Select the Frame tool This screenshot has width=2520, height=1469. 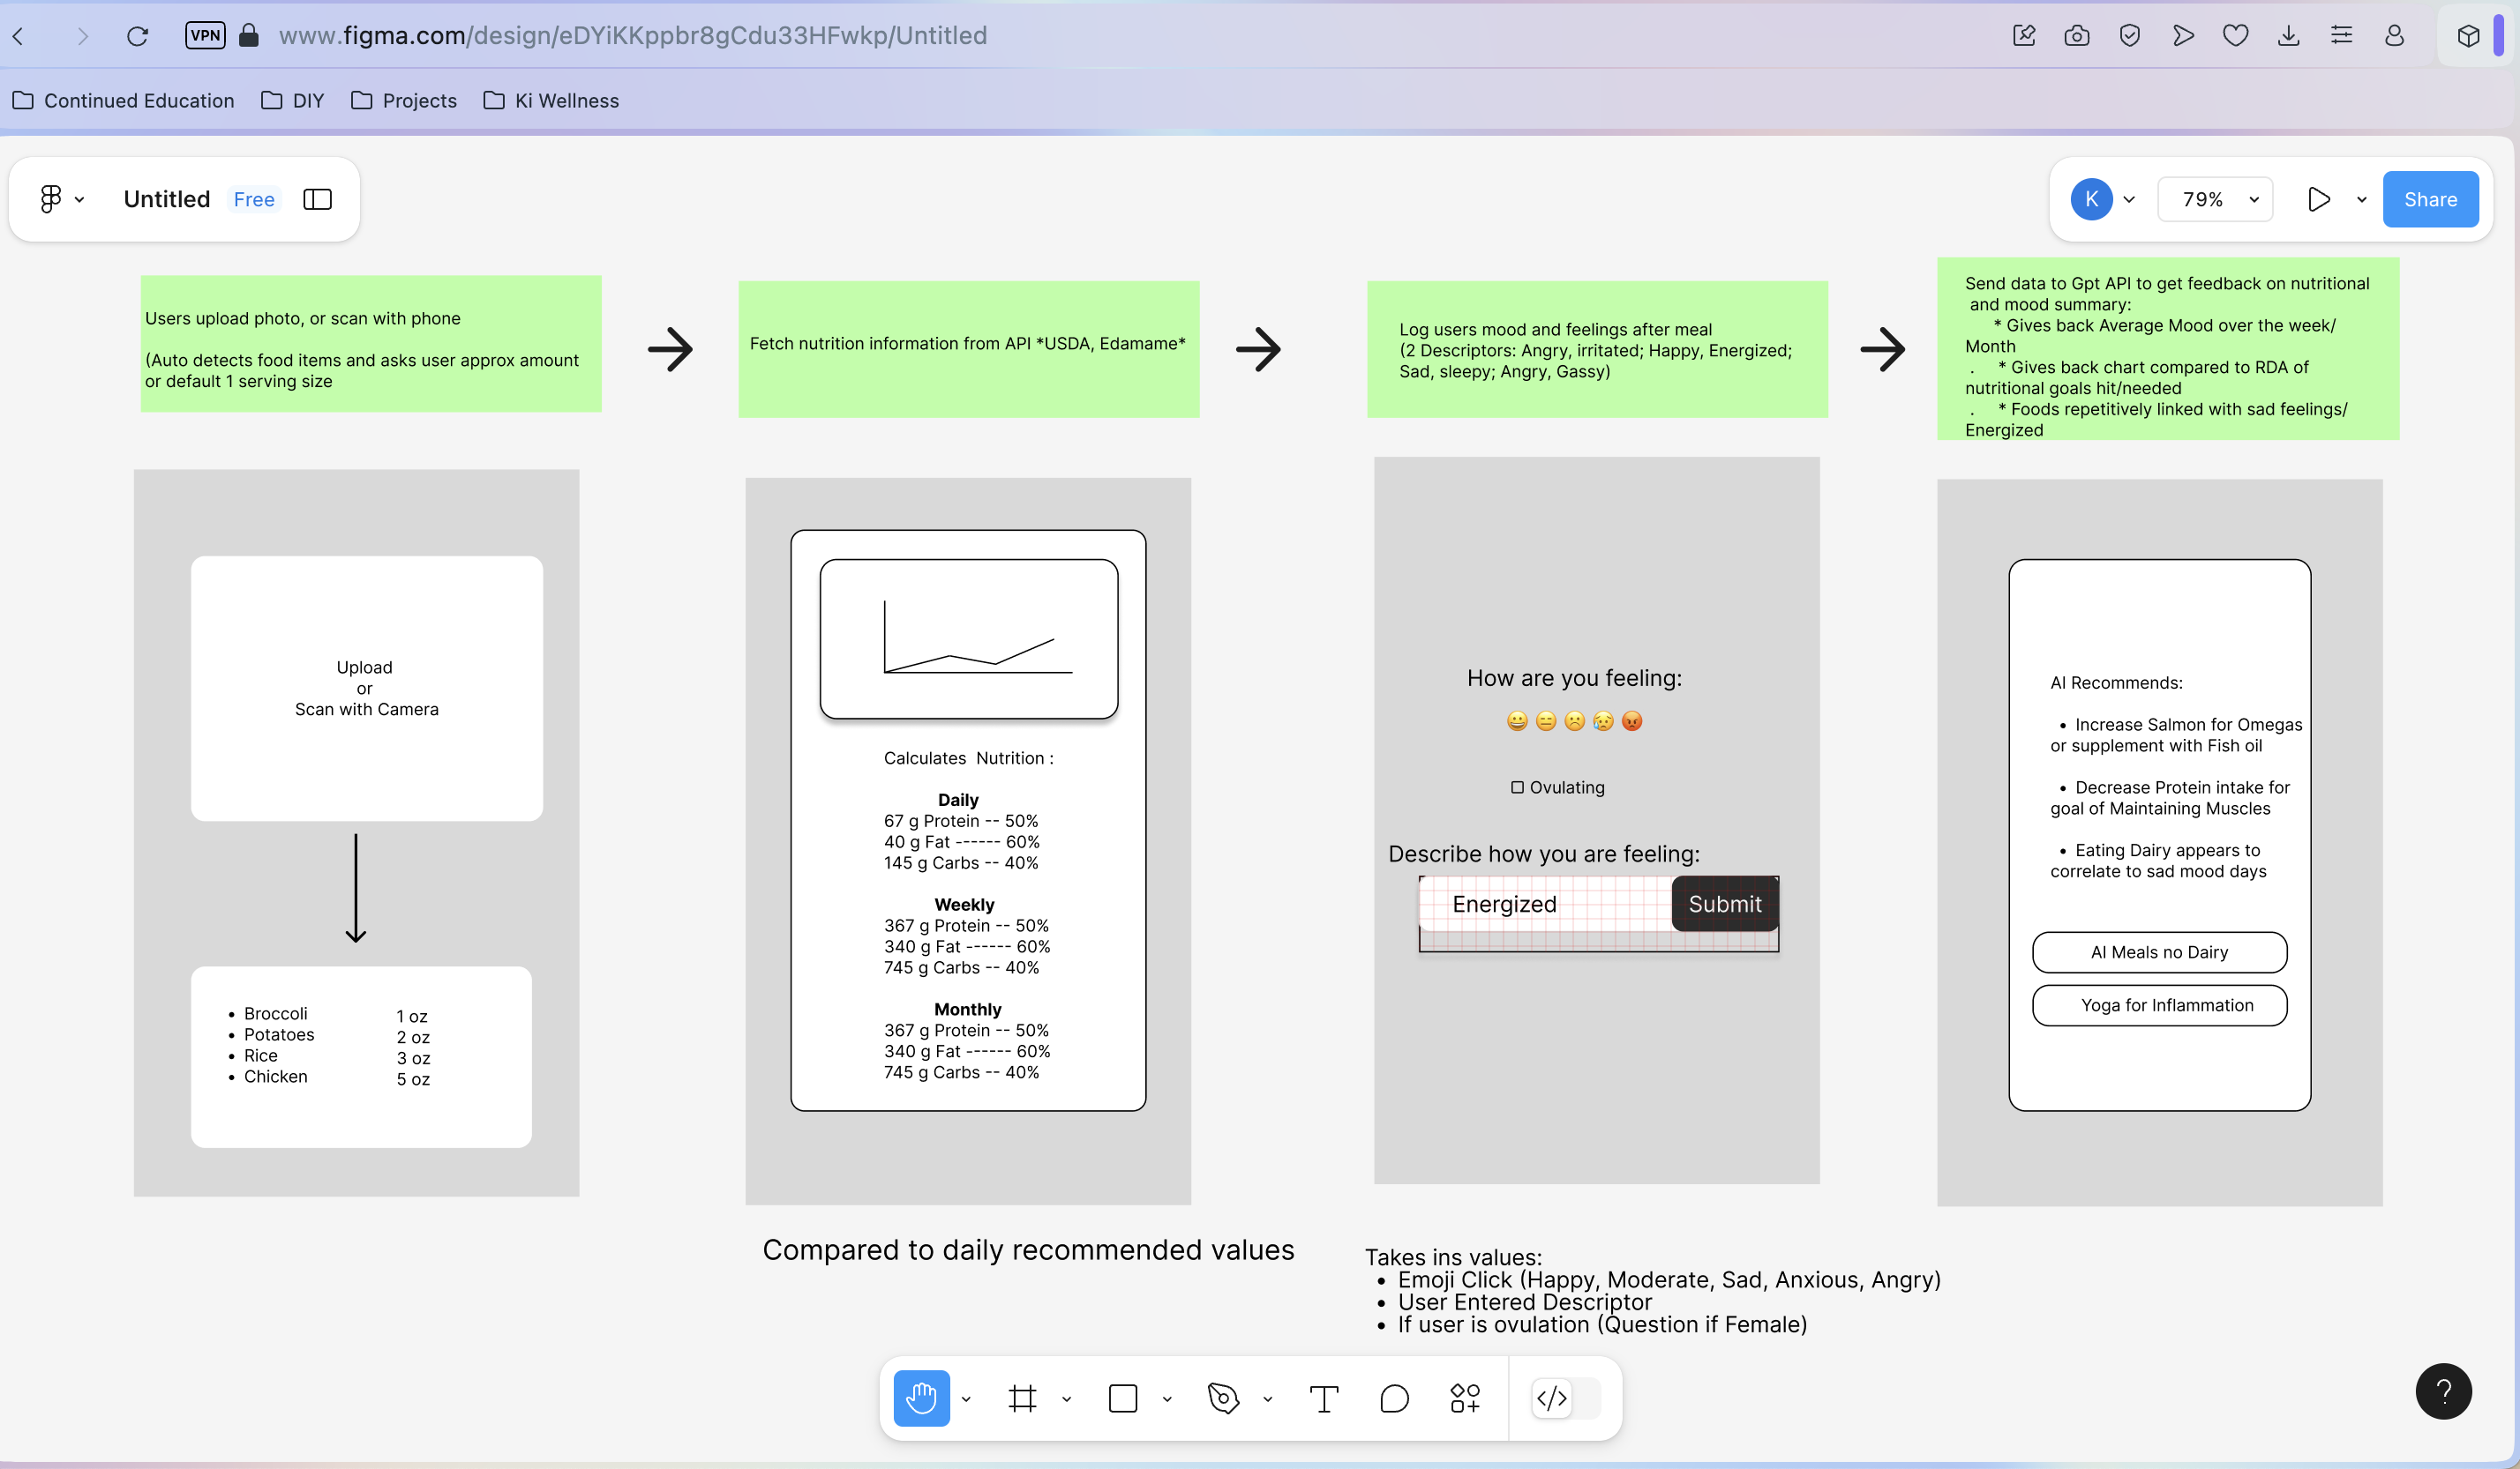coord(1022,1398)
